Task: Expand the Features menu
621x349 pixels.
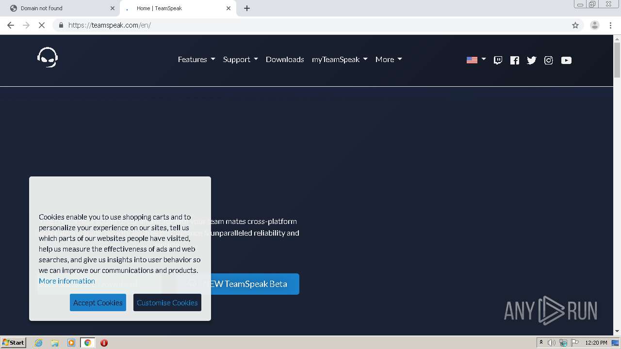Action: (x=196, y=59)
